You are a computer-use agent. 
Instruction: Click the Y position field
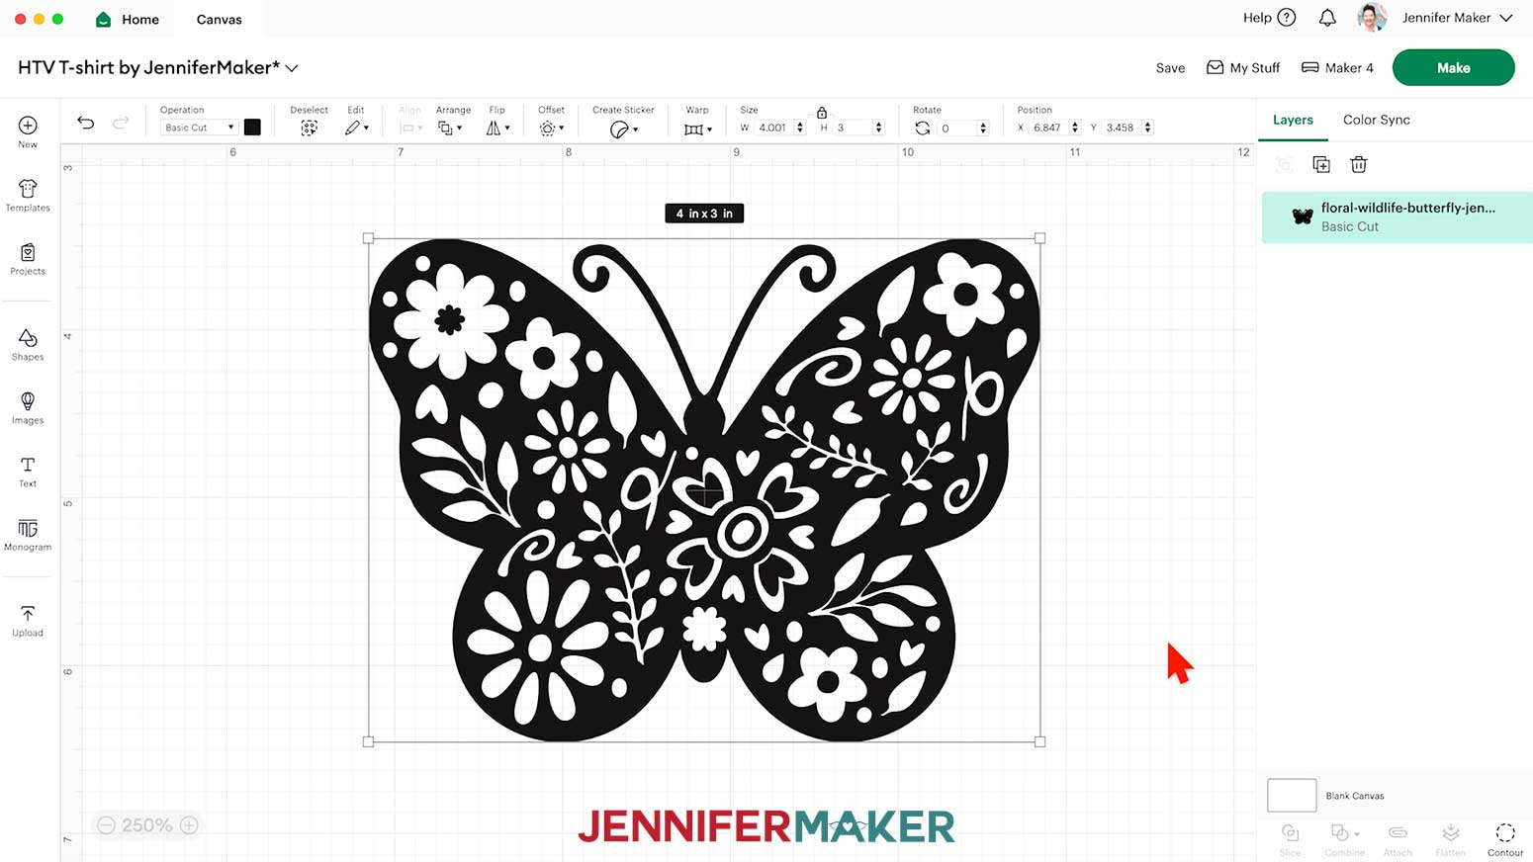click(1122, 128)
